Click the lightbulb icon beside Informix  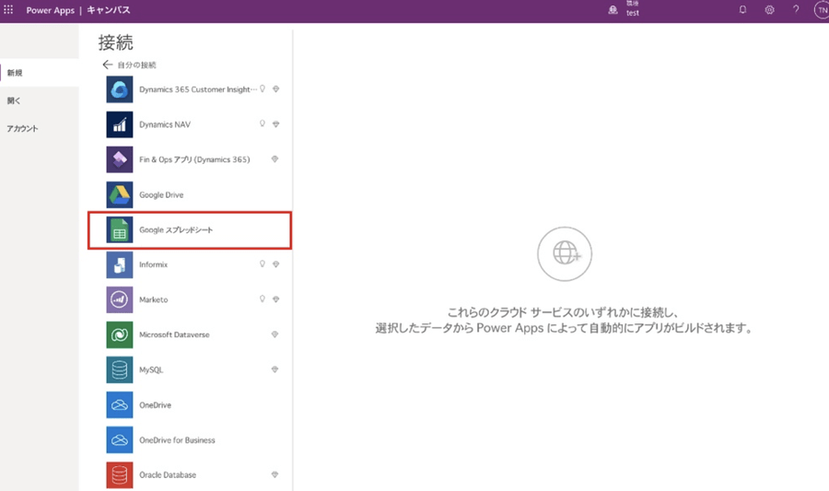click(x=262, y=264)
